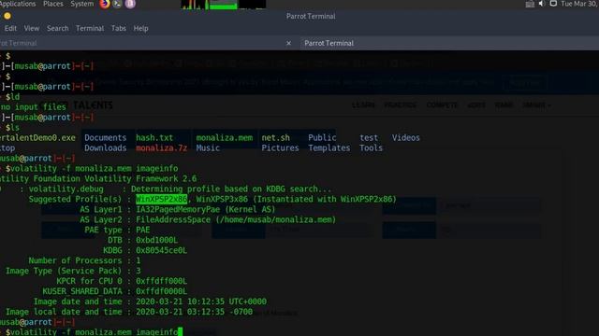The height and width of the screenshot is (336, 599).
Task: Click the KUSER_SHARED_DATA value 0xffdf0000L
Action: 162,291
